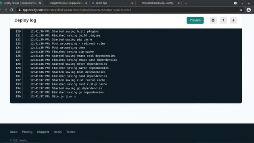Select line 122 Started saving pip cache

pyautogui.click(x=61, y=40)
